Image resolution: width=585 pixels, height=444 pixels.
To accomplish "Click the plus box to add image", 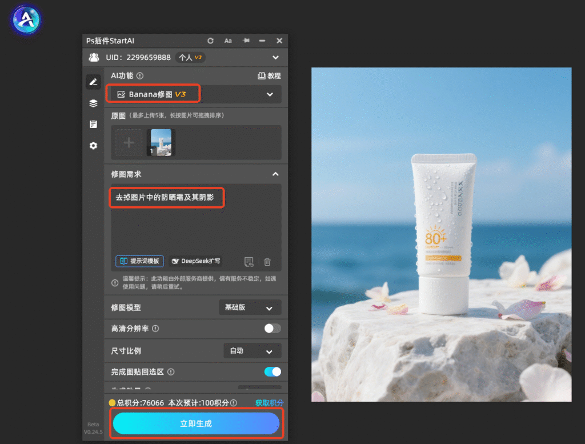I will [x=129, y=142].
